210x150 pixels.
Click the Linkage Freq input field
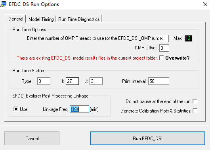(79, 109)
